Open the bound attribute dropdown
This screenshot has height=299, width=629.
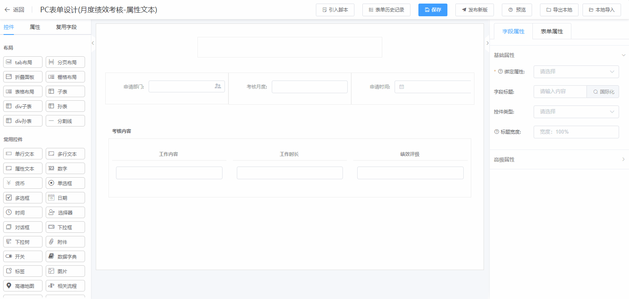pyautogui.click(x=576, y=72)
